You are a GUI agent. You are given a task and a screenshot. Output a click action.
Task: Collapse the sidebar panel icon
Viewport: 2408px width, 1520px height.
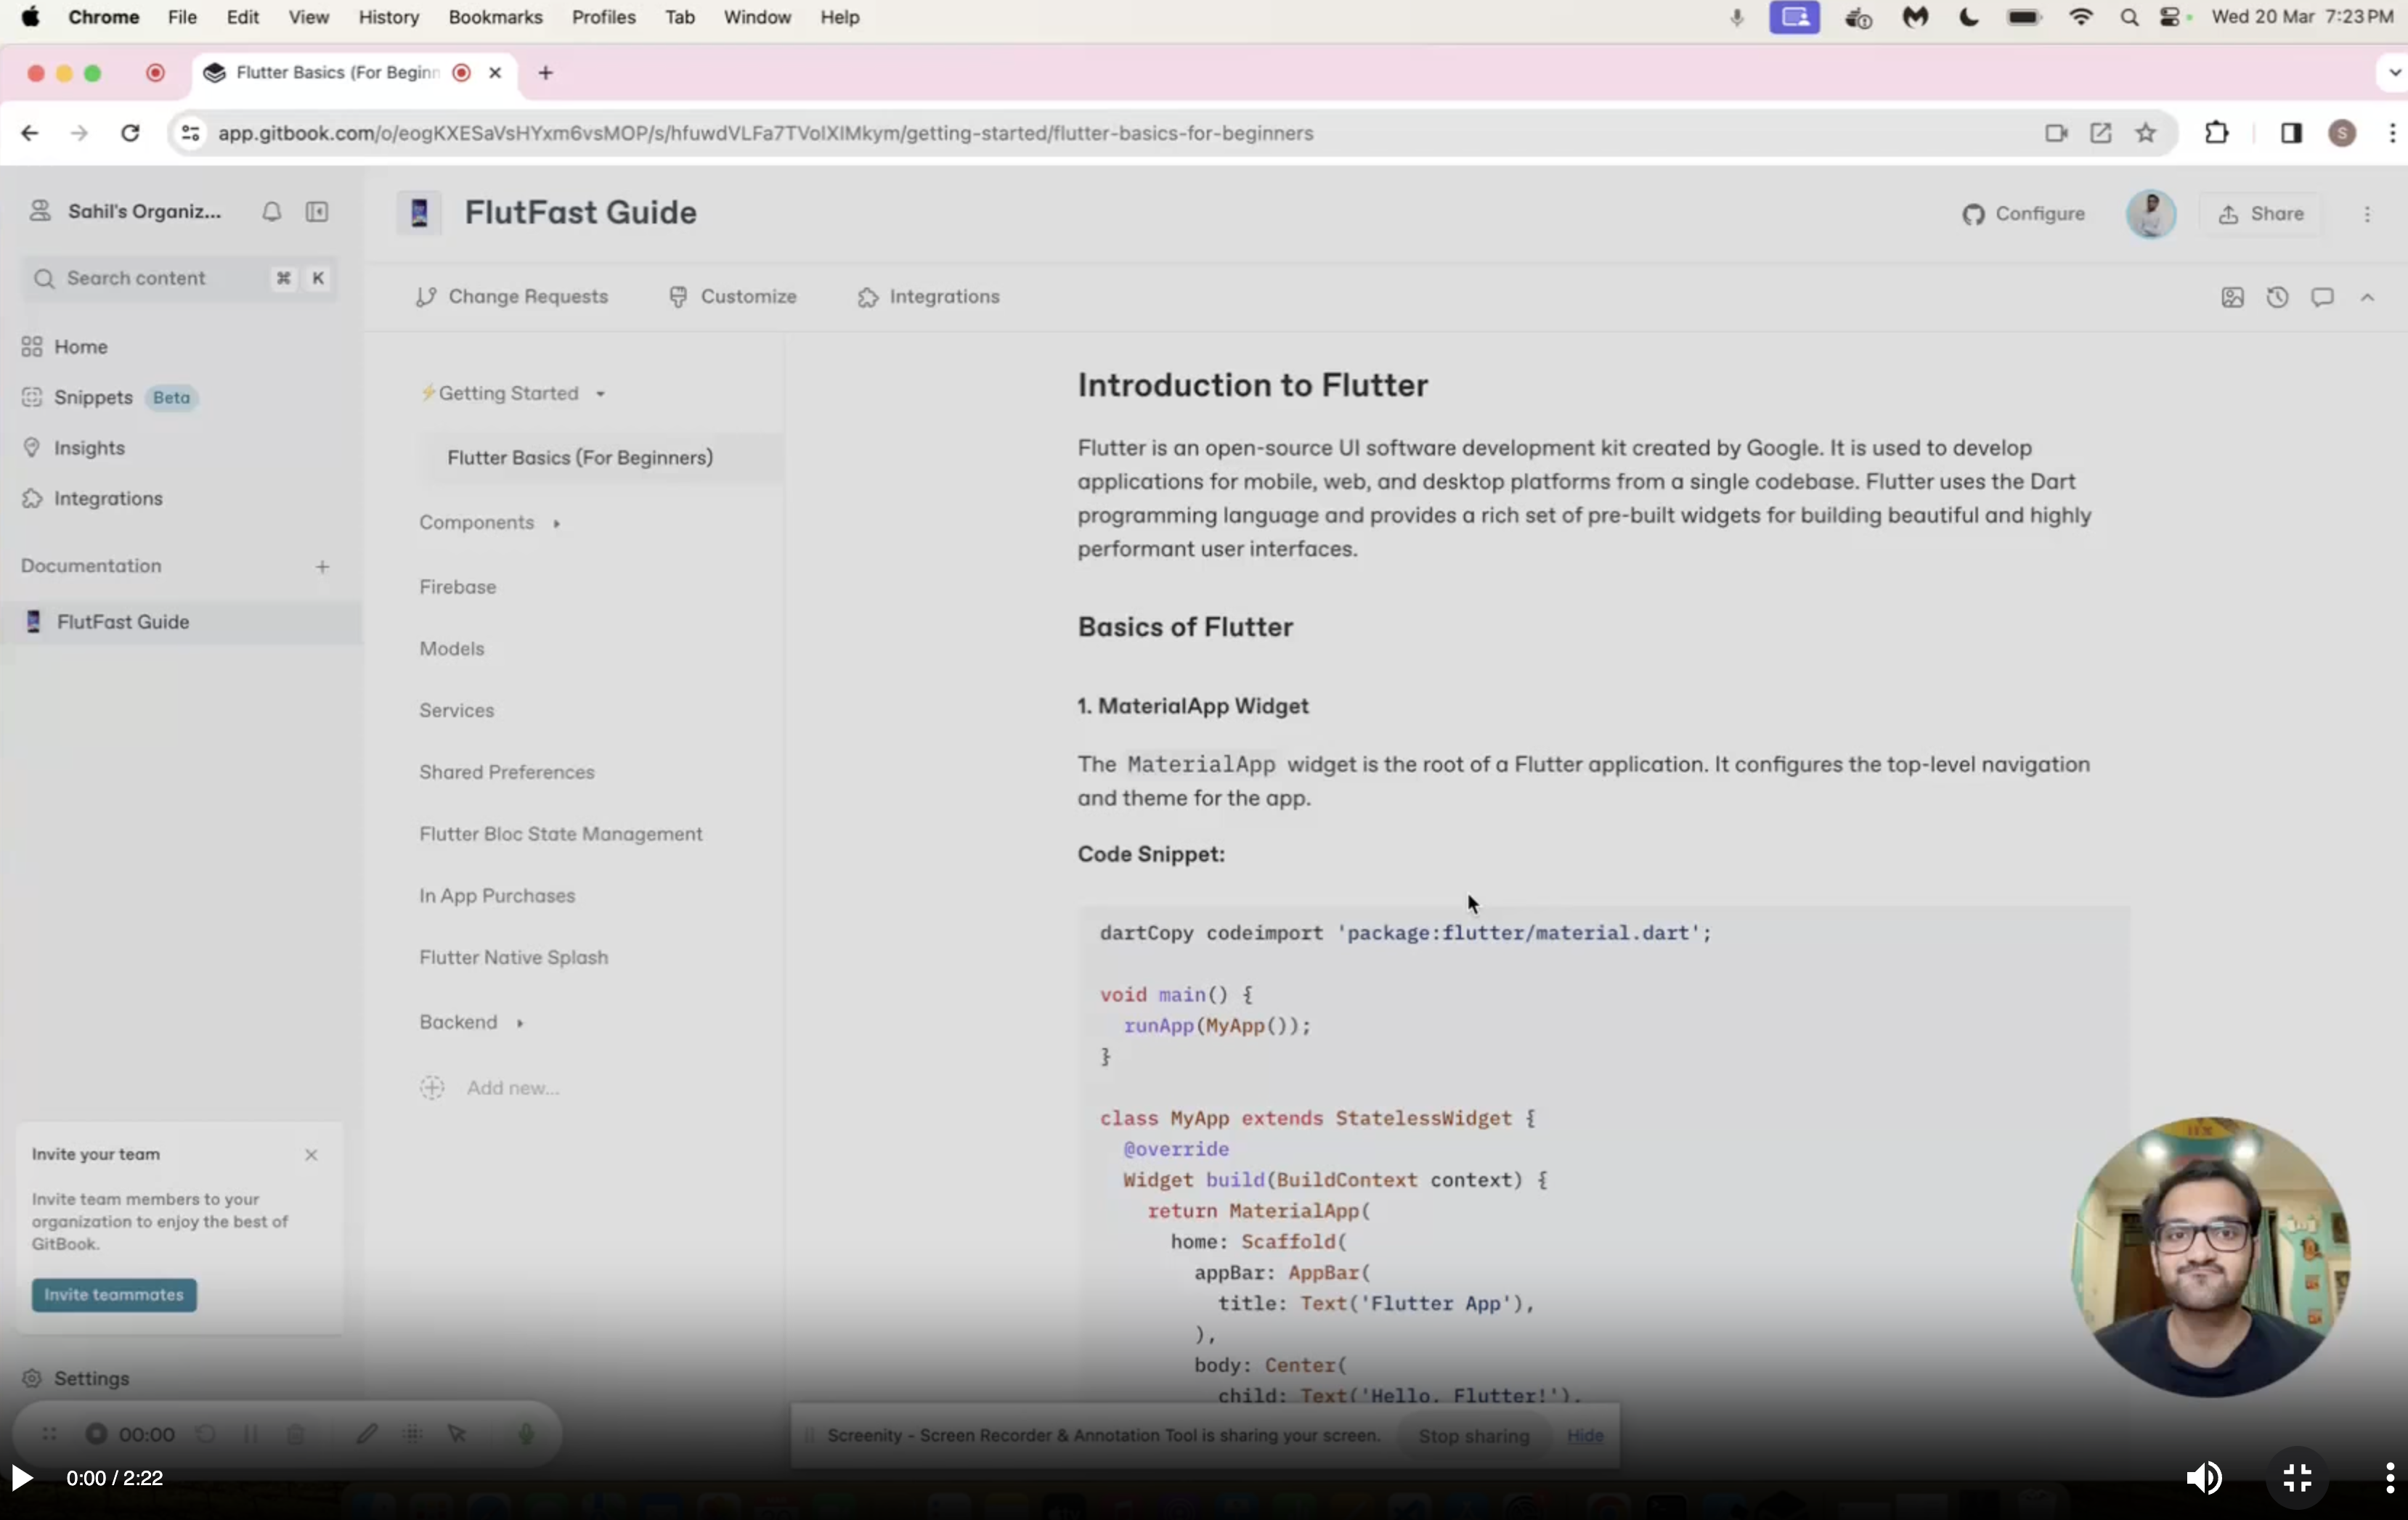317,212
